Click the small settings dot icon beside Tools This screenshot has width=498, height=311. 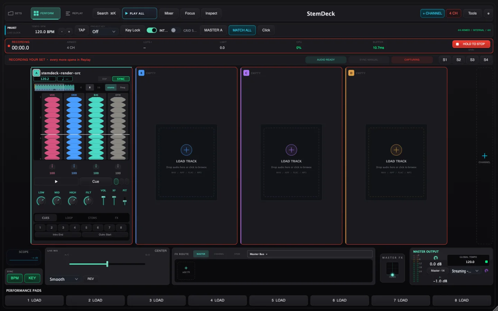(x=488, y=13)
